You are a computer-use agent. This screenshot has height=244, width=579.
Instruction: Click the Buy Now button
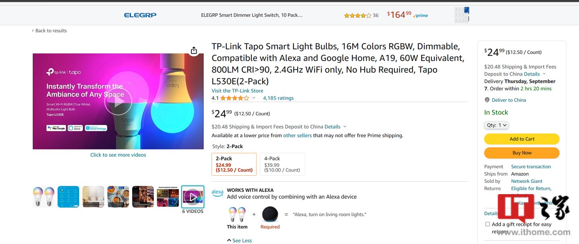pos(522,153)
